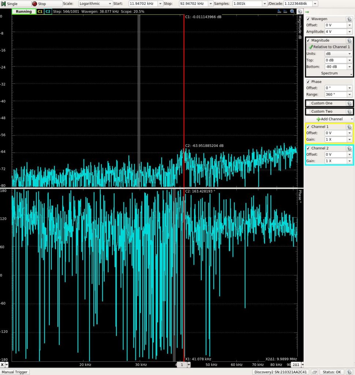This screenshot has height=375, width=355.
Task: Enable the Custom Two checkbox
Action: pyautogui.click(x=308, y=111)
